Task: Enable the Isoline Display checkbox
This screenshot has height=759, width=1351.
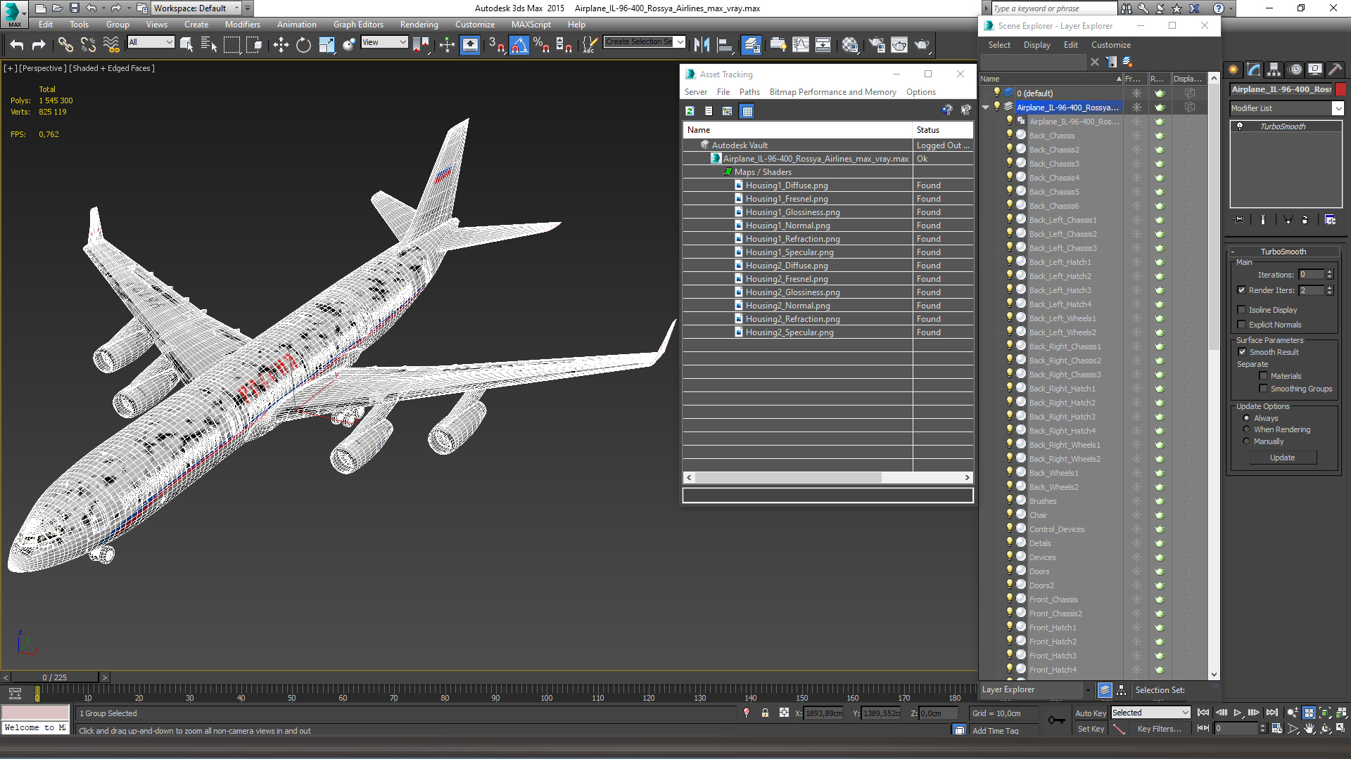Action: coord(1242,310)
